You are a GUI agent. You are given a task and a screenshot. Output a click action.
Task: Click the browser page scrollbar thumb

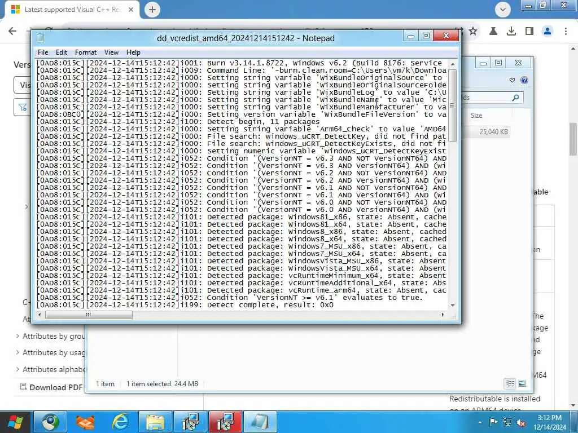click(x=573, y=139)
